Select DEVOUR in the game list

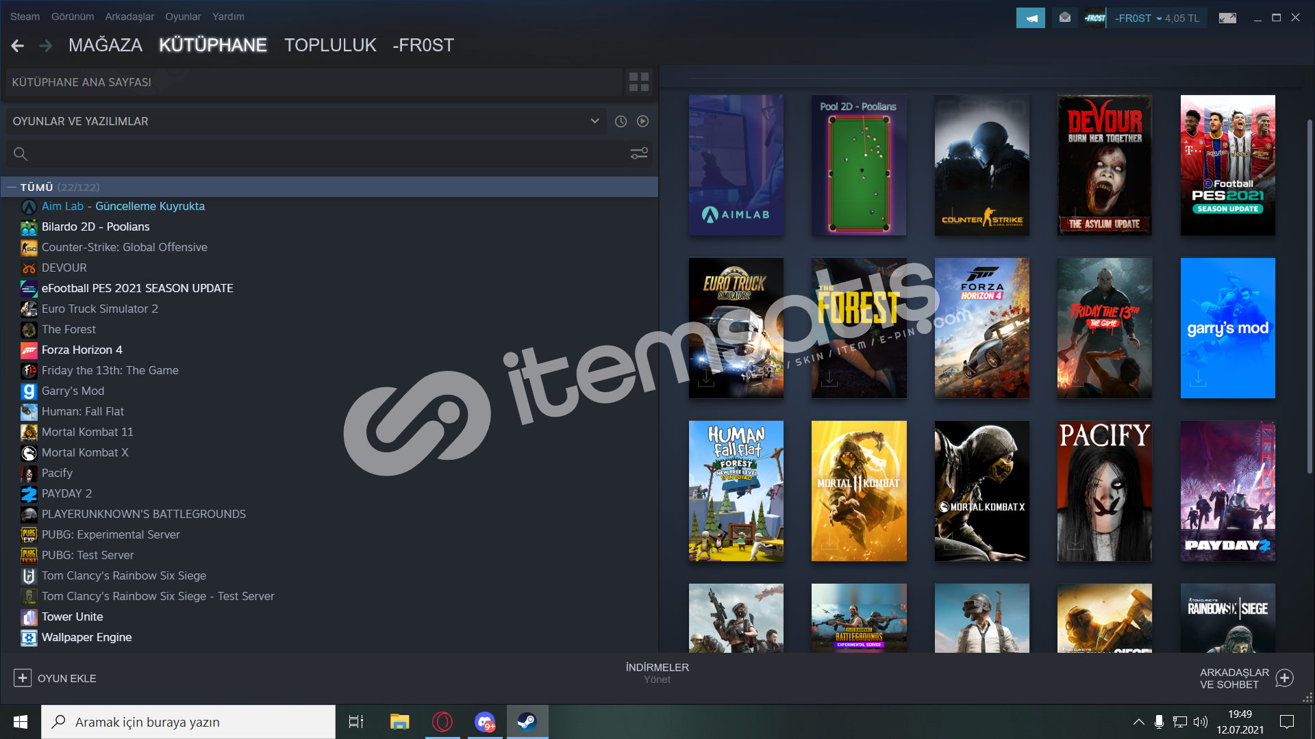64,268
